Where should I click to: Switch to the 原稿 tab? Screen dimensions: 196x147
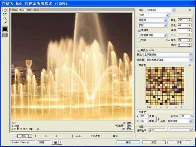(x=14, y=10)
